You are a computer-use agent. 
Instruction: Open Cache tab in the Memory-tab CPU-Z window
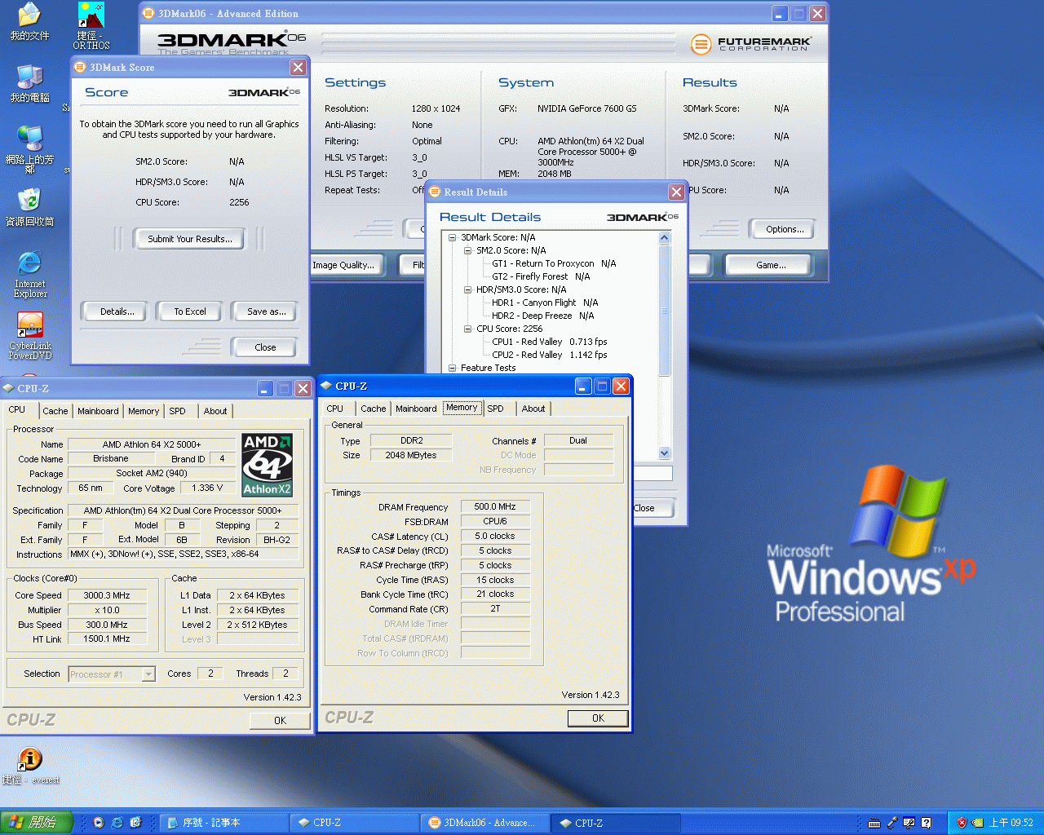click(374, 409)
